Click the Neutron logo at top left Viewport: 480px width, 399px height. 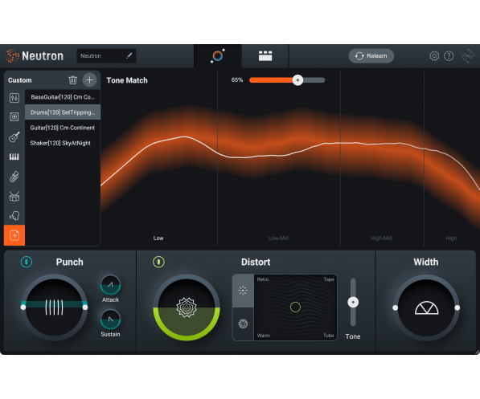[35, 56]
